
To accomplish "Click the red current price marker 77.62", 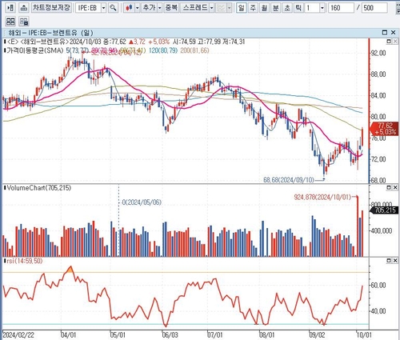I will [x=383, y=129].
